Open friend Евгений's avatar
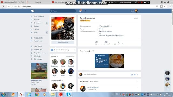173x97 pixels. pos(71,62)
